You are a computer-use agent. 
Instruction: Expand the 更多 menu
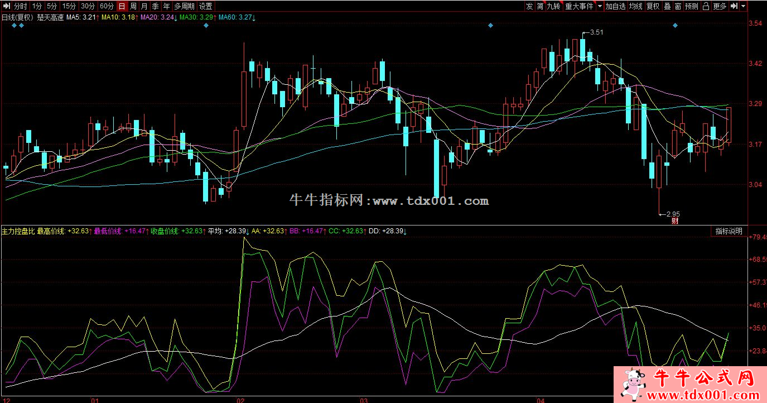pos(720,6)
